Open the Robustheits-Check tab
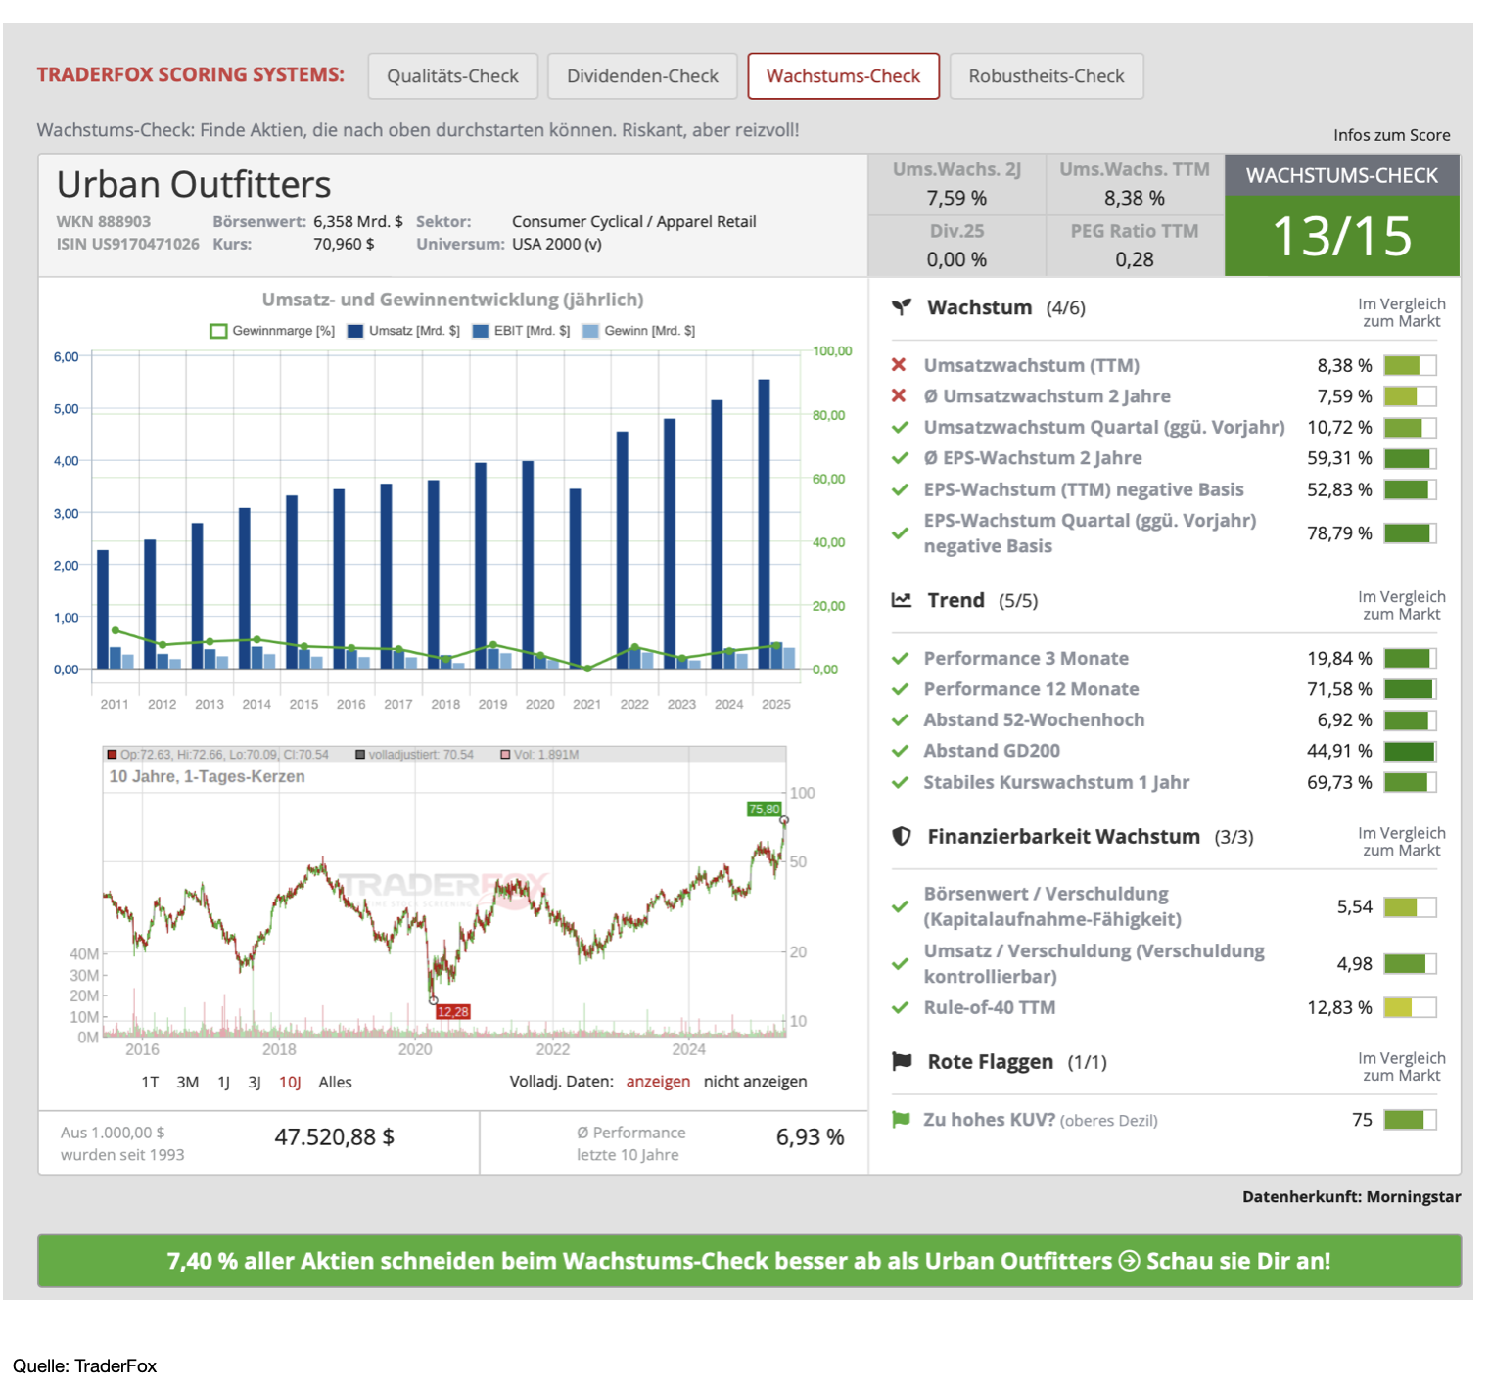 (x=1047, y=76)
